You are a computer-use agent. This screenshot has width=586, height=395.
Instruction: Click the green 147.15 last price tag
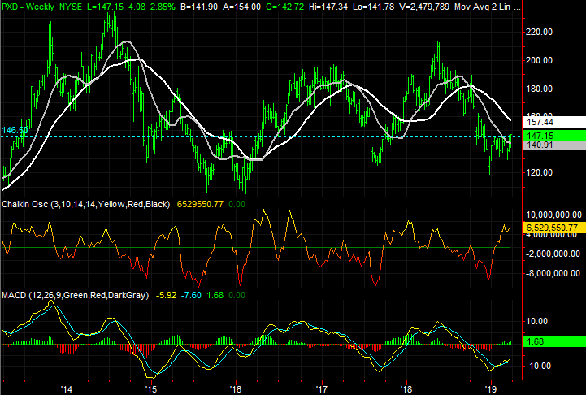tap(553, 135)
